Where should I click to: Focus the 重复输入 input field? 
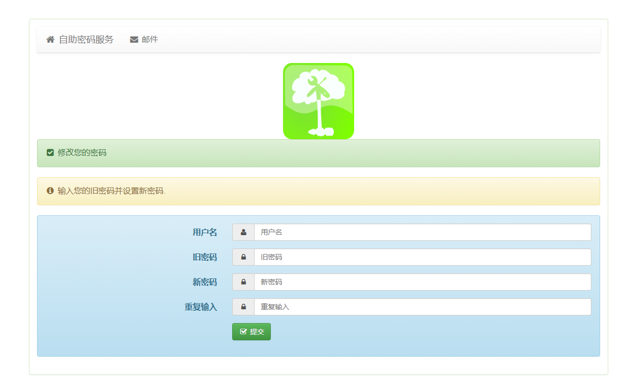pyautogui.click(x=423, y=307)
